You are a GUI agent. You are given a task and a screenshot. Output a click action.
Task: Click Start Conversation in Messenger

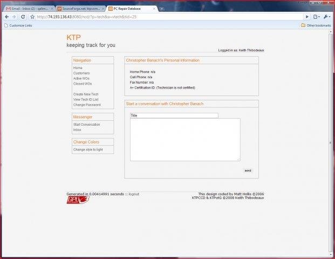[86, 124]
